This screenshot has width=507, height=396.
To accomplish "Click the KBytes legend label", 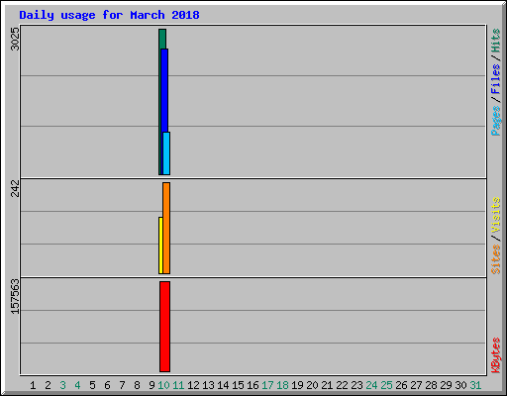I will click(x=495, y=355).
